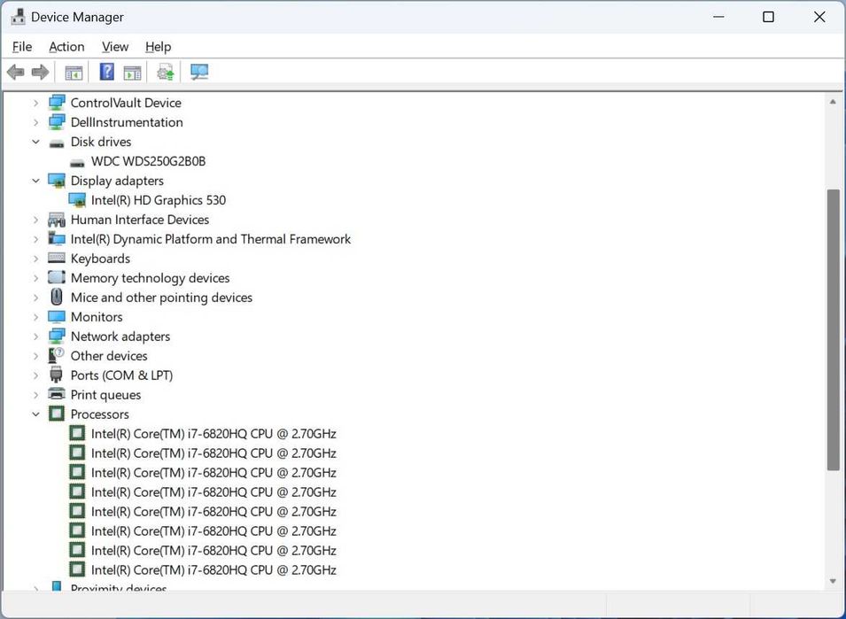This screenshot has width=846, height=619.
Task: Expand the Ports (COM & LPT) node
Action: pos(35,375)
